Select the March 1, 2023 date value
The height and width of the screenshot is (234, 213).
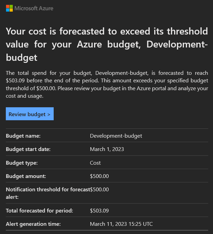[107, 149]
